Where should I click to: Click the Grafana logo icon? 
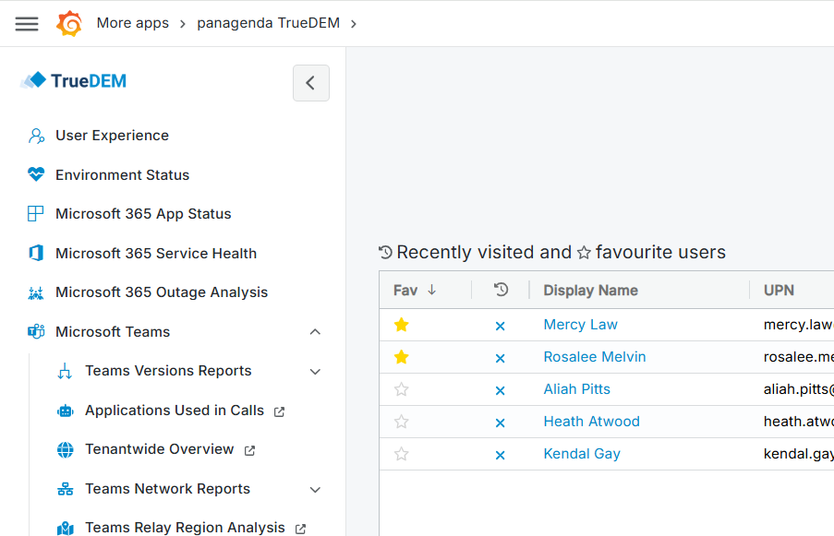(69, 23)
